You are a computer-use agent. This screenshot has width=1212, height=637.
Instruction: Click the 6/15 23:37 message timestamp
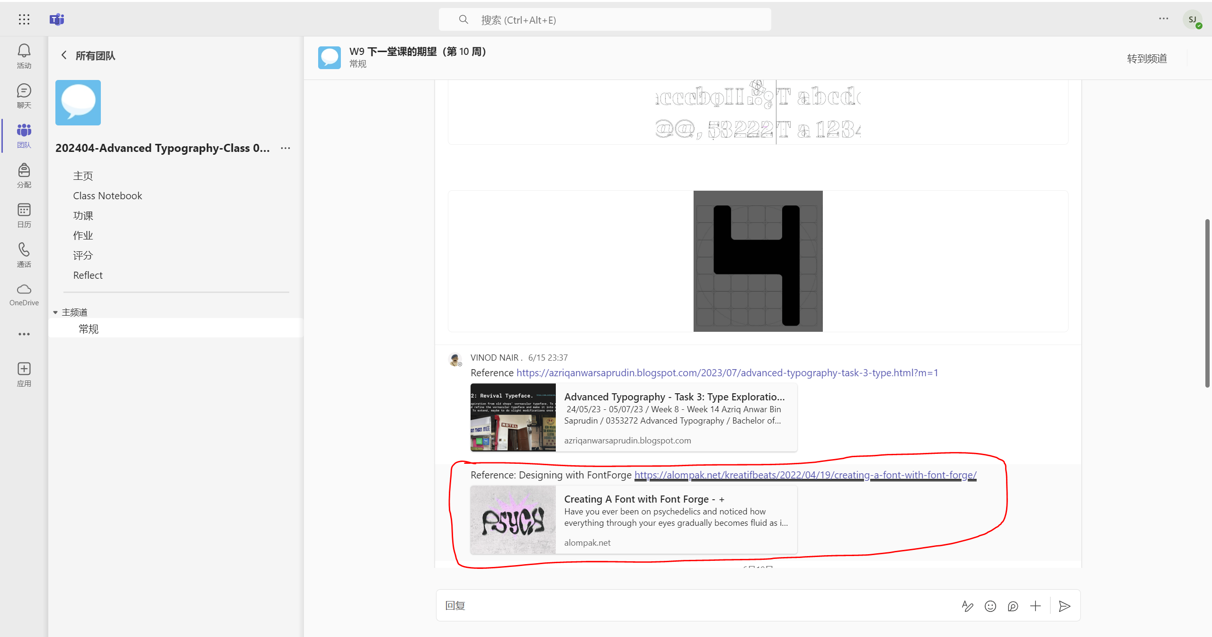coord(548,358)
